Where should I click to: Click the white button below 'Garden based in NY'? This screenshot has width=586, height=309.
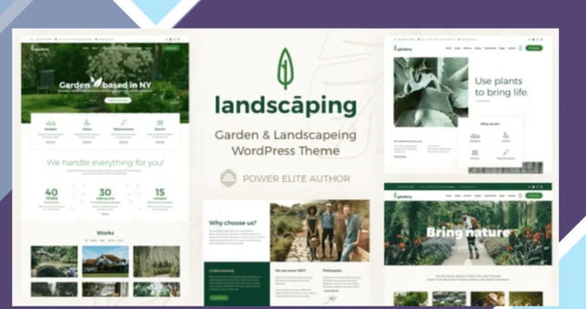(117, 100)
